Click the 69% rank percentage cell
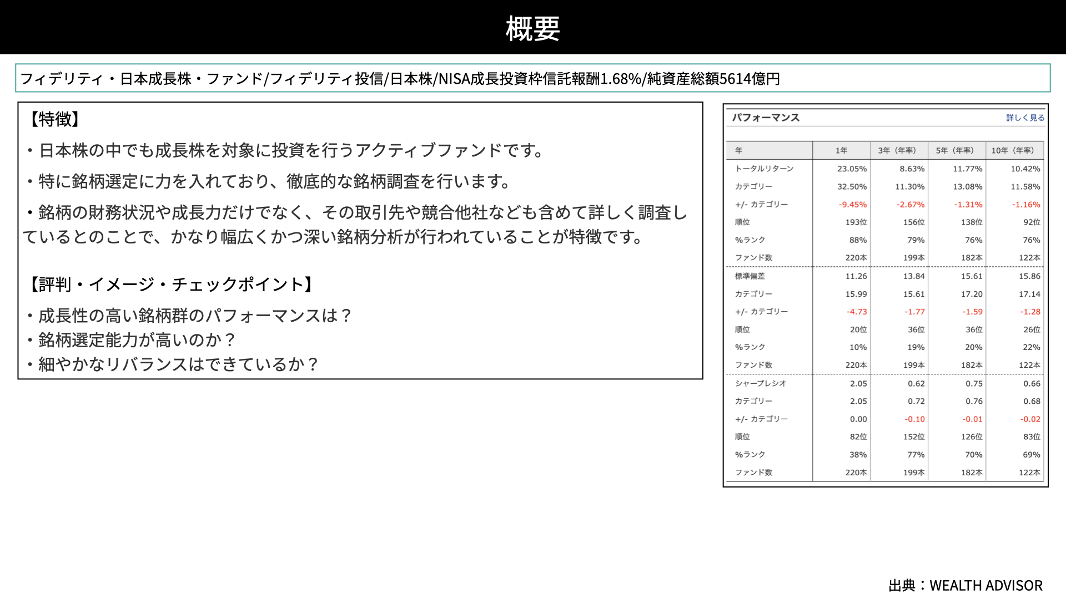The image size is (1066, 599). pyautogui.click(x=1032, y=455)
